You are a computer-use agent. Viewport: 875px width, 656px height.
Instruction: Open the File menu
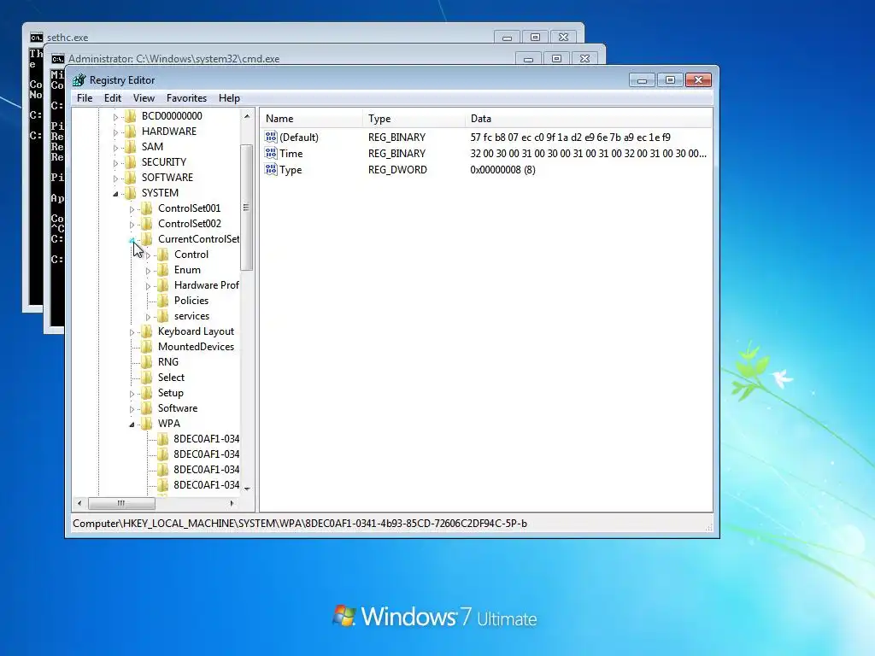tap(85, 98)
